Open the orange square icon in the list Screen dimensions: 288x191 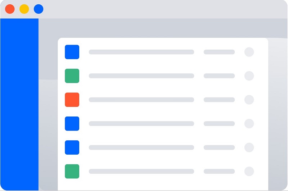(72, 100)
